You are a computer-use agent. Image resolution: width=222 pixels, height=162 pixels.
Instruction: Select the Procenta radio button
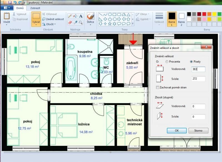pos(167,62)
